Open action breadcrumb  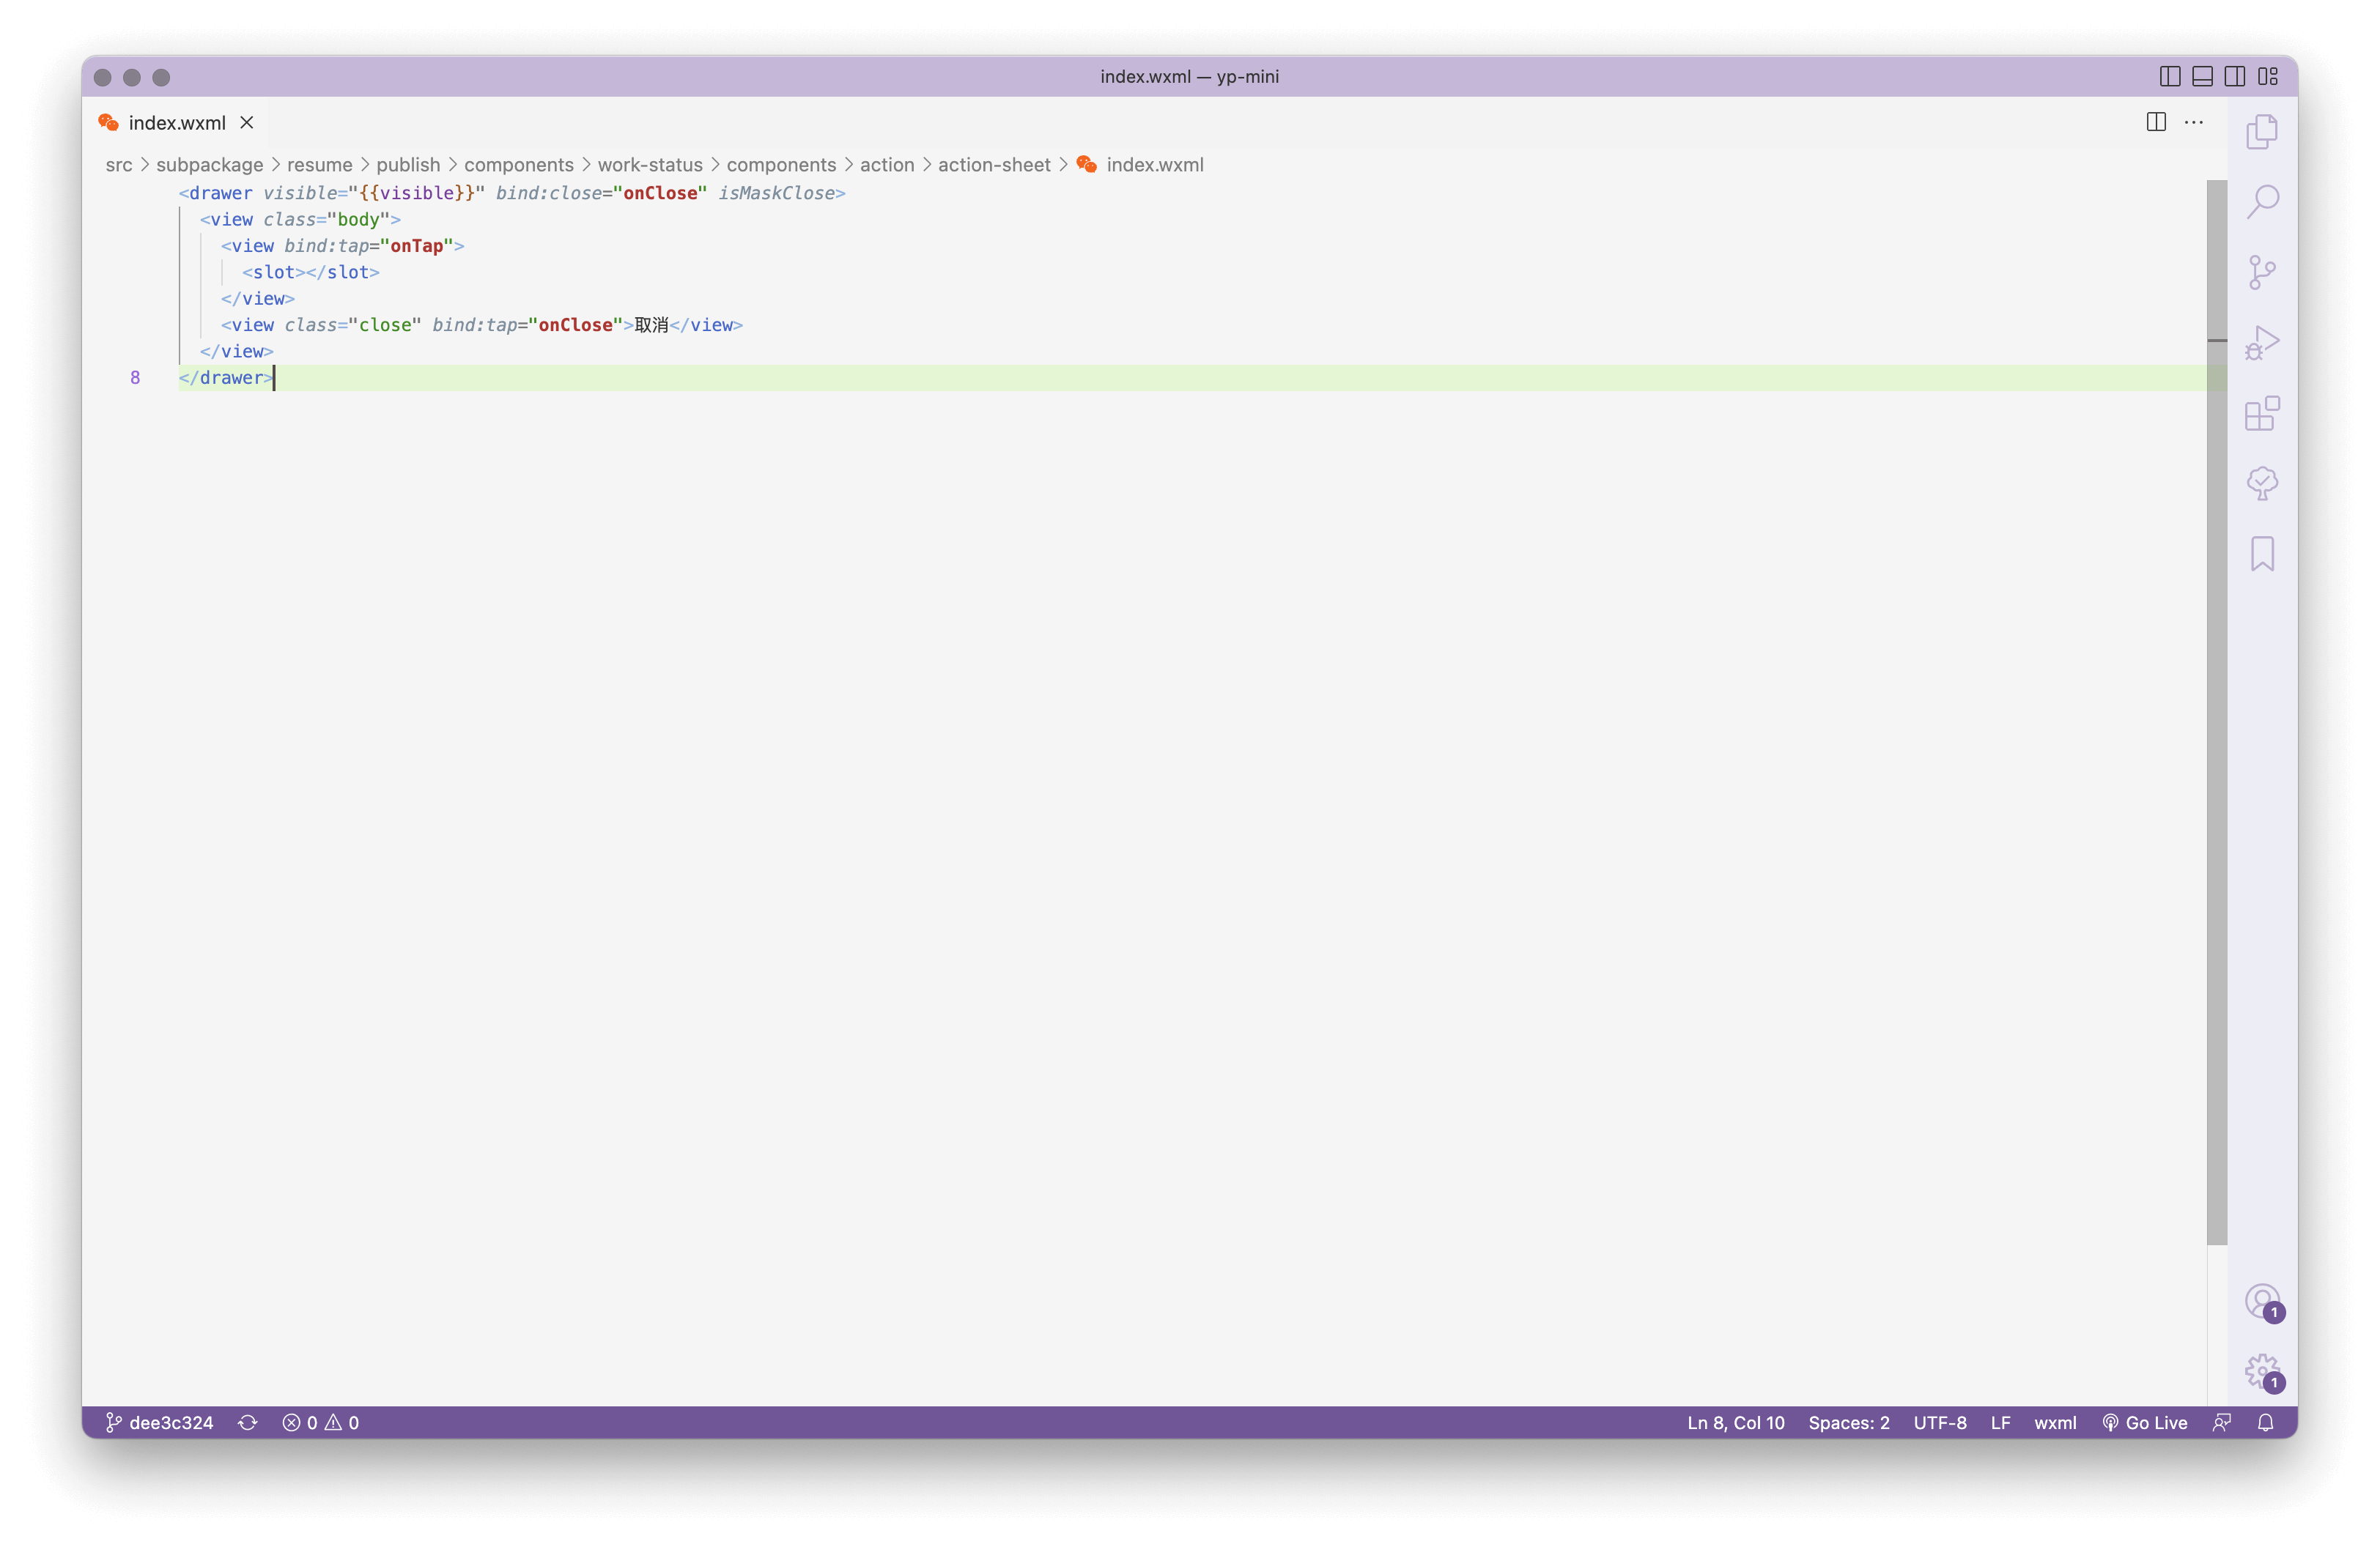(887, 165)
